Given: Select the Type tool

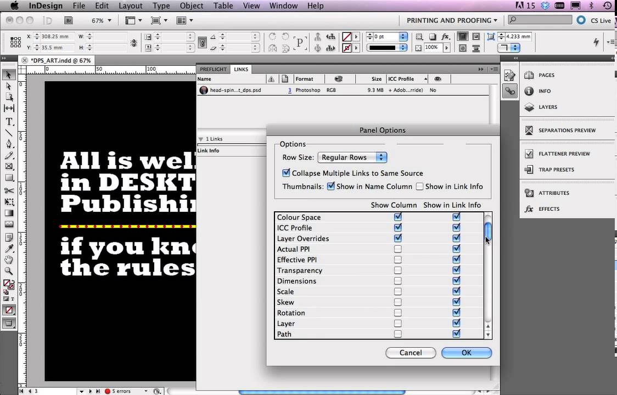Looking at the screenshot, I should coord(9,122).
